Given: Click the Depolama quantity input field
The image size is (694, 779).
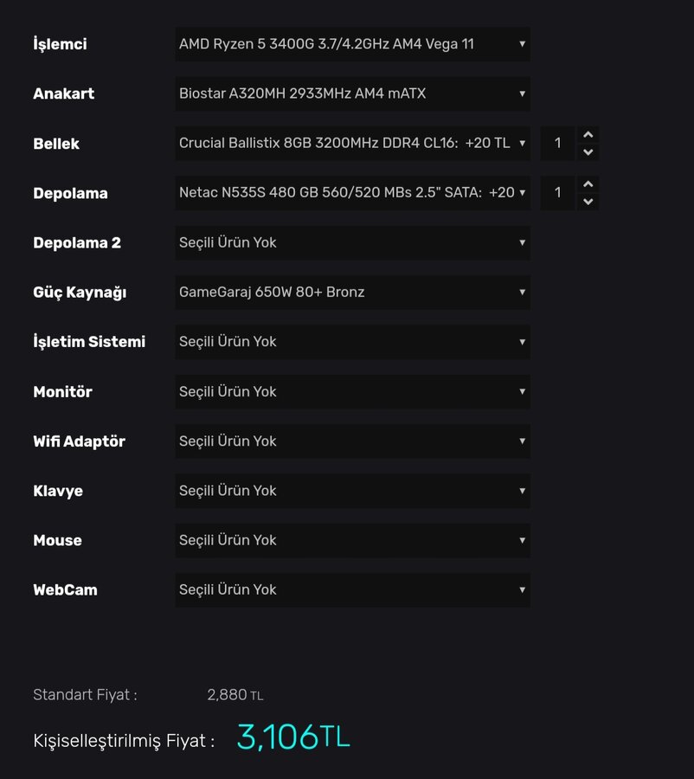Looking at the screenshot, I should pos(558,193).
